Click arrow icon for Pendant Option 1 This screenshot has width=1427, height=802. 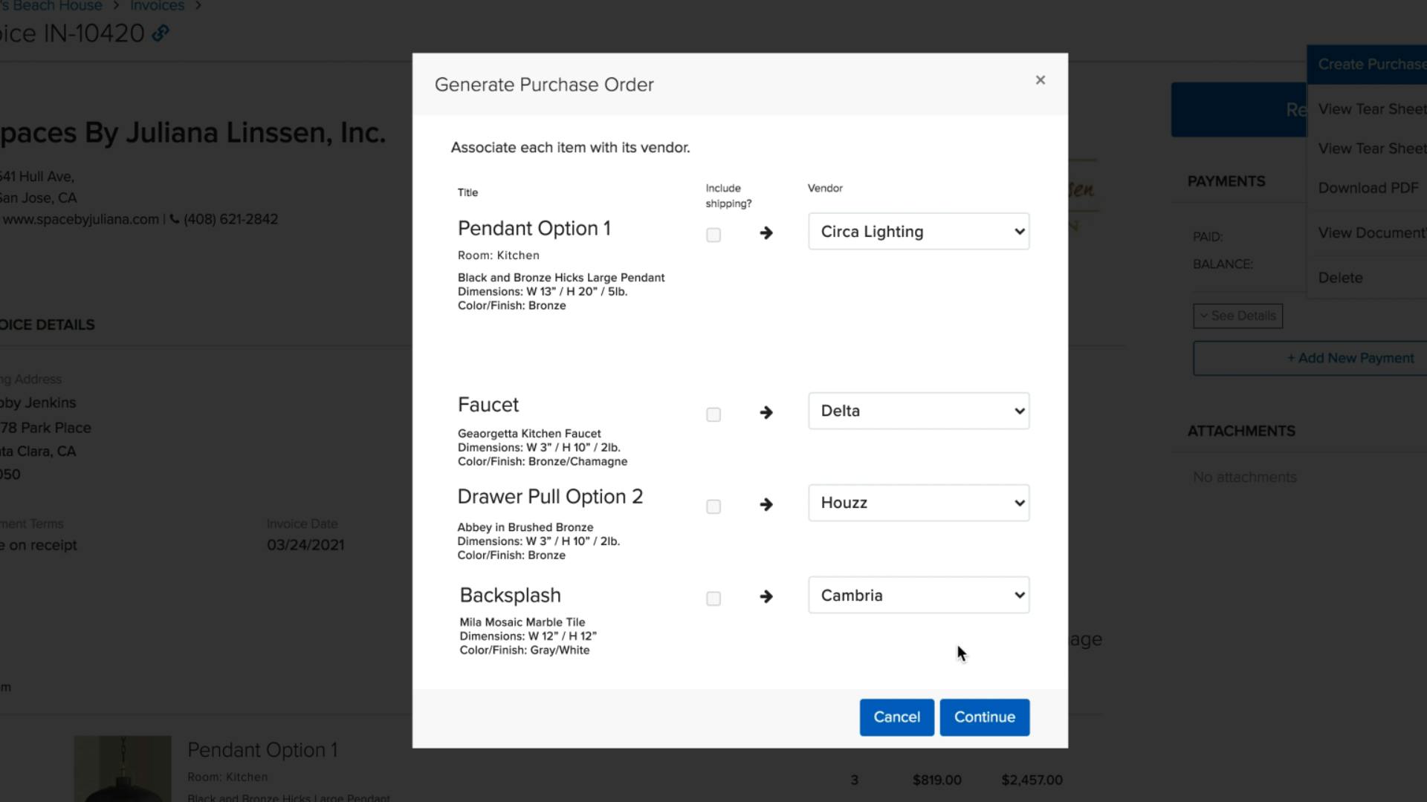766,233
